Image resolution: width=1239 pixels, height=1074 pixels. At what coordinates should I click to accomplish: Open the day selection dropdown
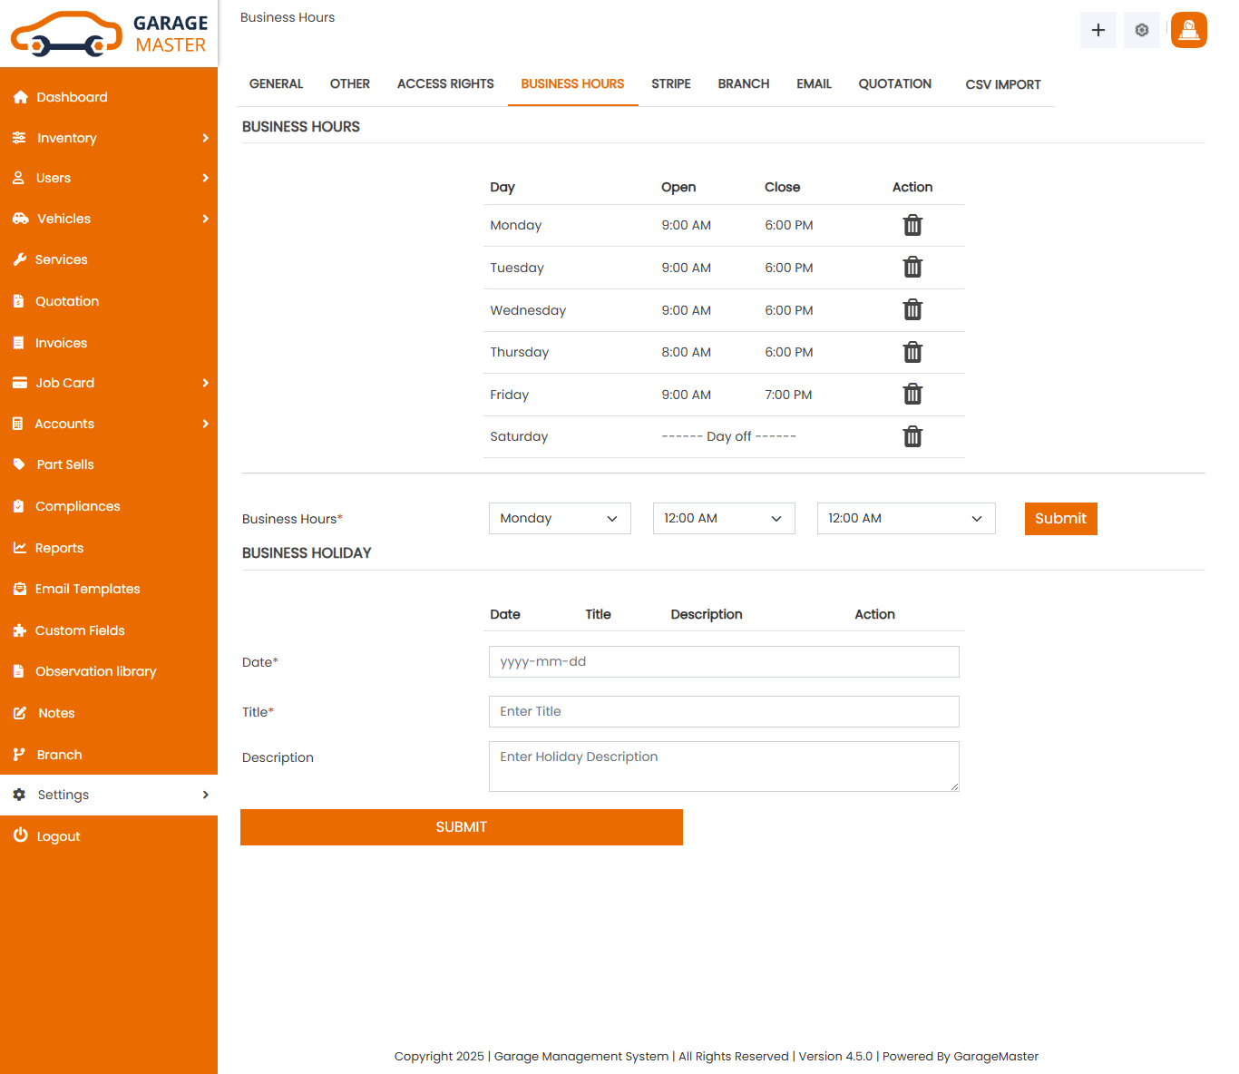[559, 518]
